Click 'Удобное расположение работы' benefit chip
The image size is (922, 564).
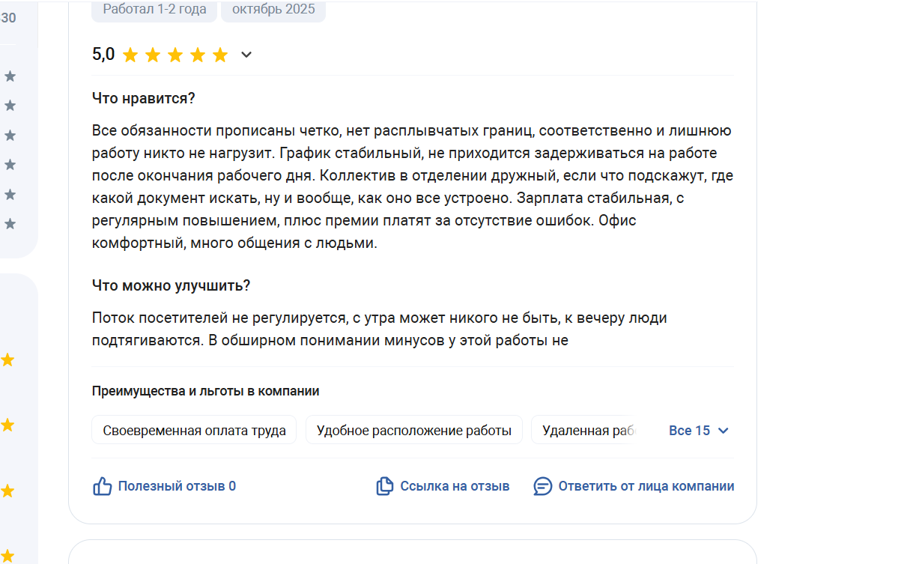[413, 431]
